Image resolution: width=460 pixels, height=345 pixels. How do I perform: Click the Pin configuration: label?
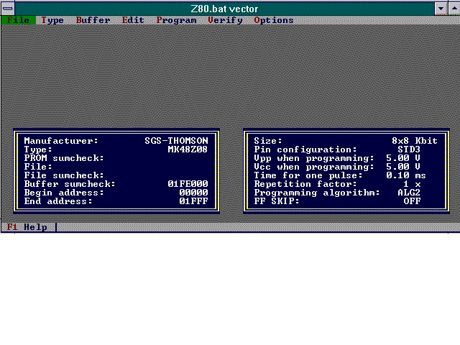pos(305,149)
